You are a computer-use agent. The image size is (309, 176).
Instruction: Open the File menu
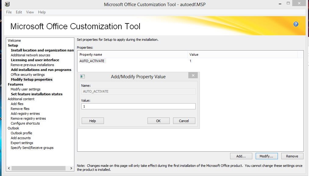pos(9,12)
